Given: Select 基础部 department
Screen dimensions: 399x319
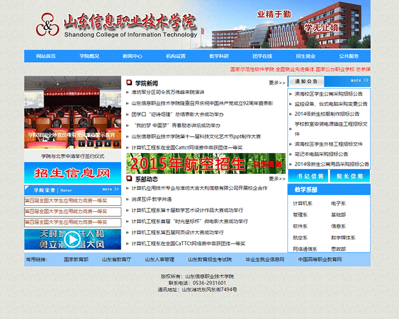Looking at the screenshot, I should (x=338, y=215).
